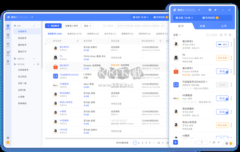Viewport: 240px width, 152px height.
Task: Toggle the 已启动 checkbox in the main window toolbar
Action: point(104,26)
